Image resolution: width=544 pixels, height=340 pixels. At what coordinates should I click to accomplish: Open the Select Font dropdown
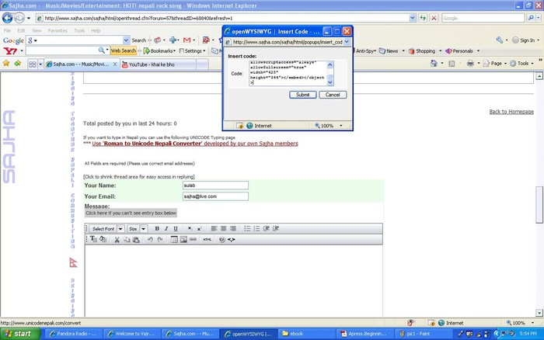pyautogui.click(x=106, y=229)
